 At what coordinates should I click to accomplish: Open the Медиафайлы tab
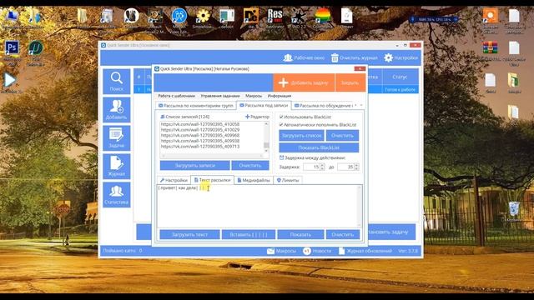[x=254, y=180]
